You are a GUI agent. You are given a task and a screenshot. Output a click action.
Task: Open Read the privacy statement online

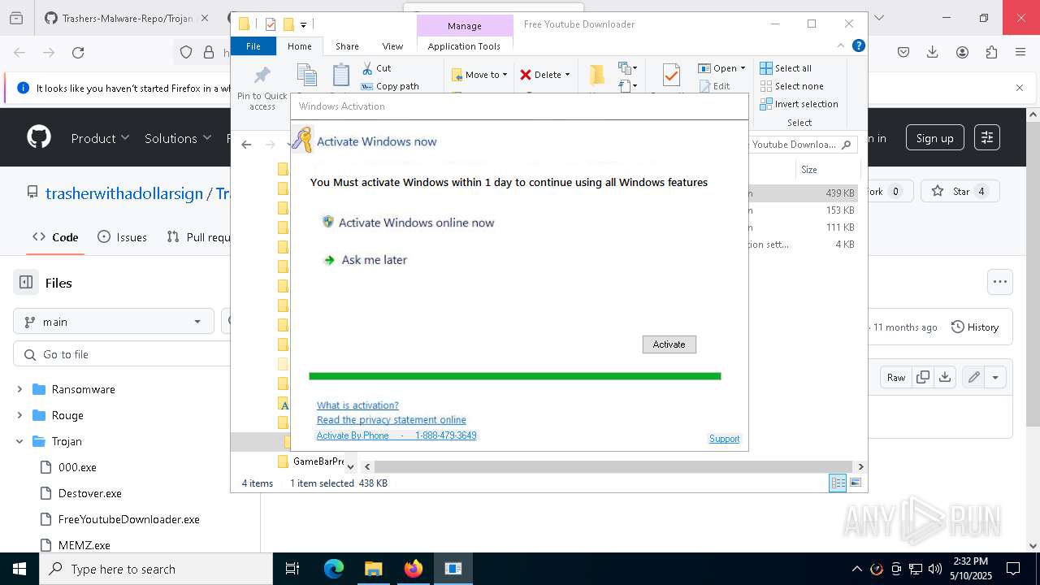pos(392,420)
